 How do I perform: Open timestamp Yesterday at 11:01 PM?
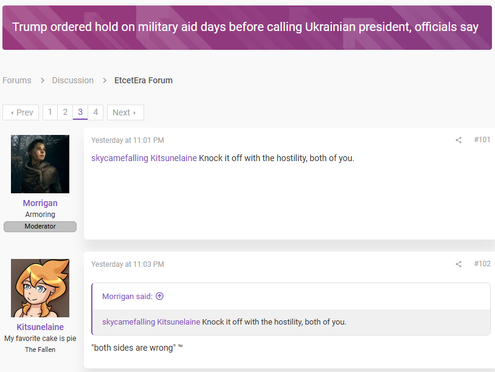coord(128,140)
